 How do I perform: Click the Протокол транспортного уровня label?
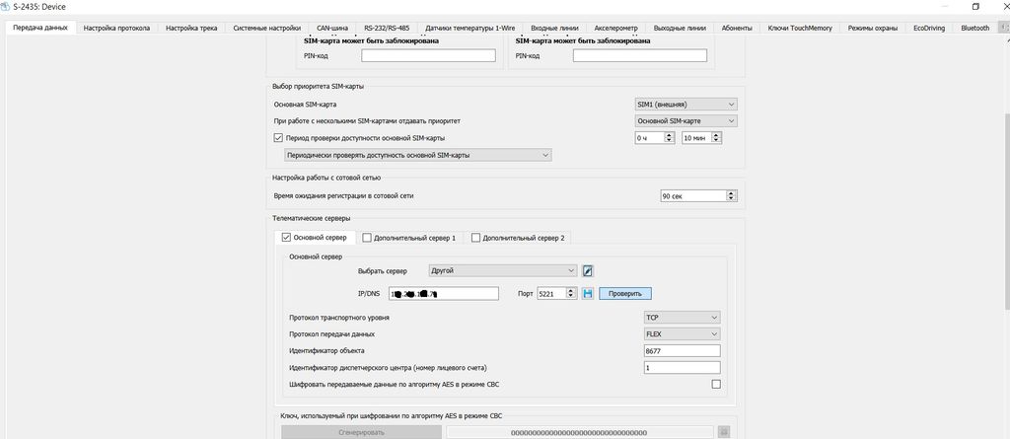tap(339, 318)
